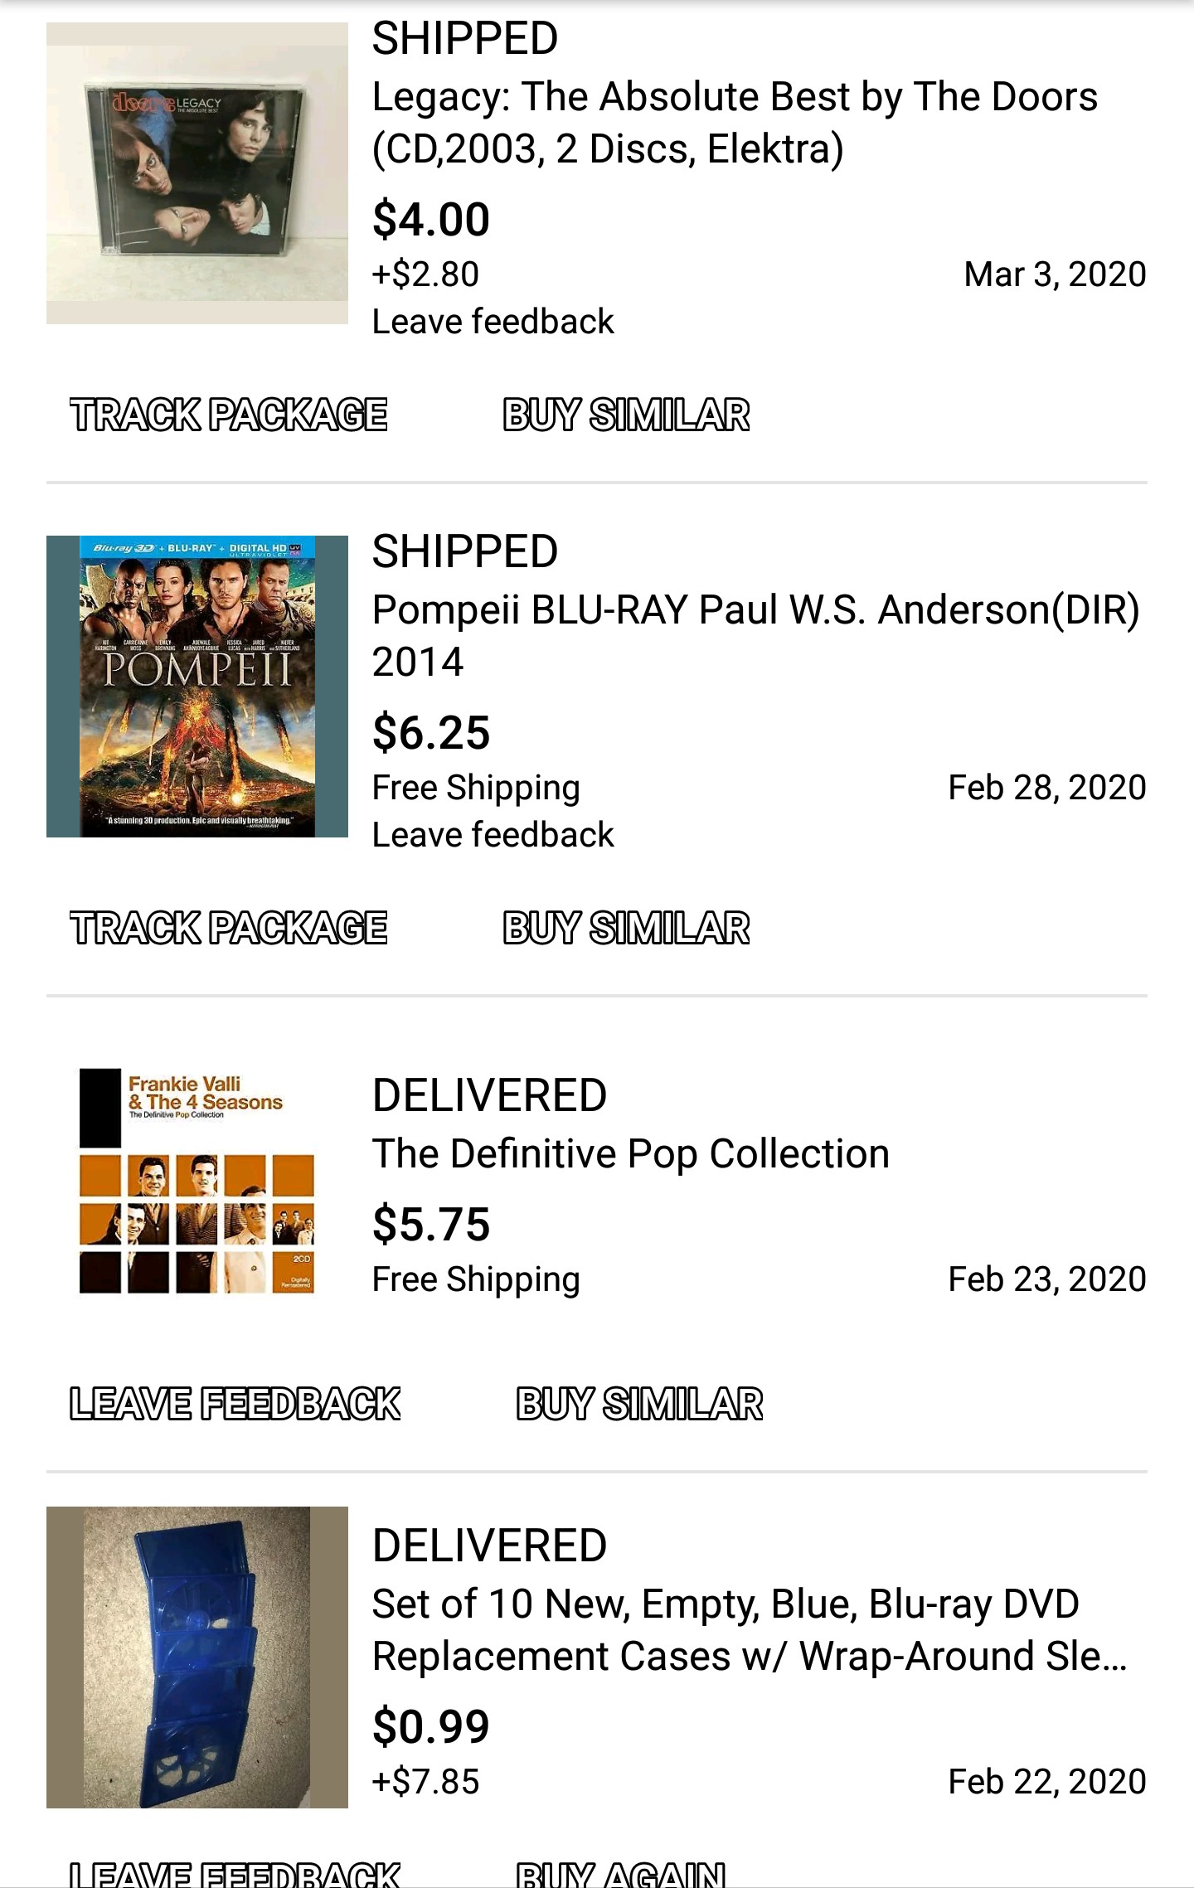This screenshot has height=1888, width=1194.
Task: Buy similar to Definitive Pop Collection
Action: coord(639,1403)
